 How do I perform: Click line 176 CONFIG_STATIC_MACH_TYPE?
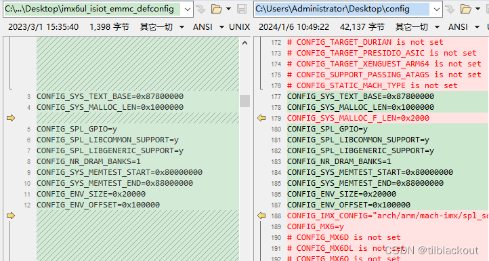[373, 85]
